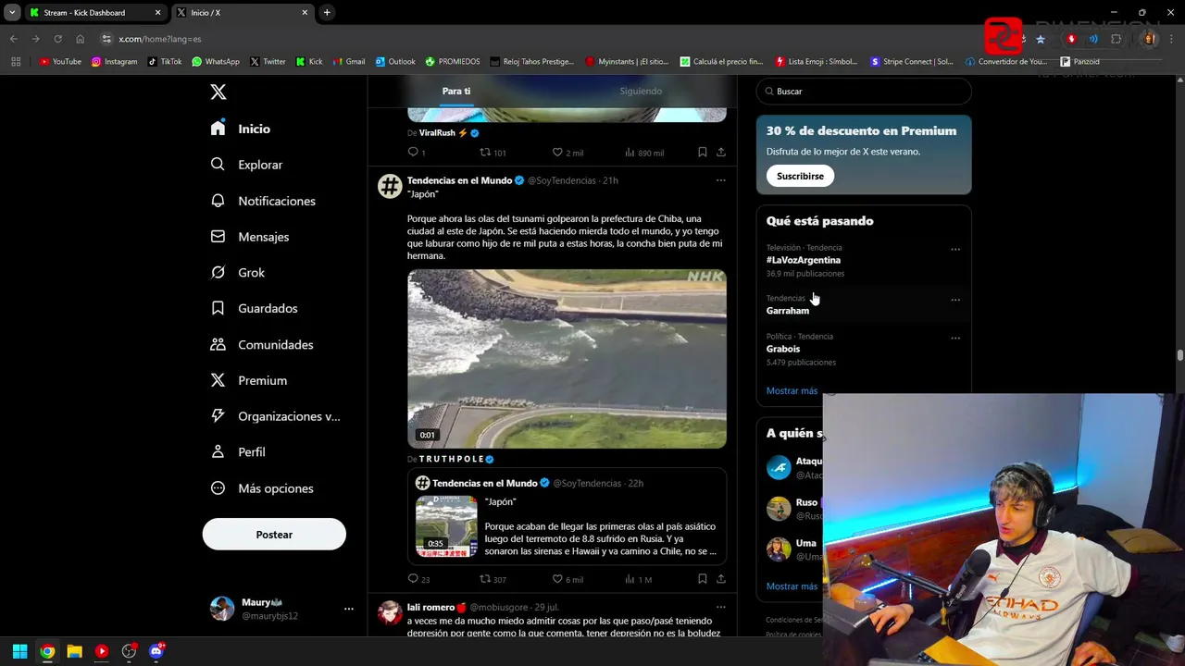
Task: Open Tendencias en el Mundo profile avatar
Action: pyautogui.click(x=390, y=186)
